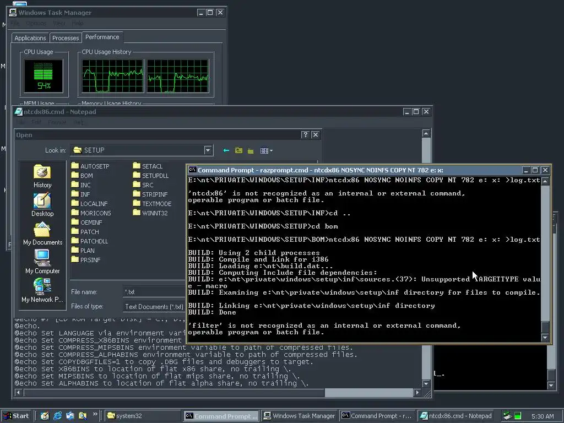Switch to the Applications tab in Task Manager
Screen dimensions: 564x423
pyautogui.click(x=30, y=38)
